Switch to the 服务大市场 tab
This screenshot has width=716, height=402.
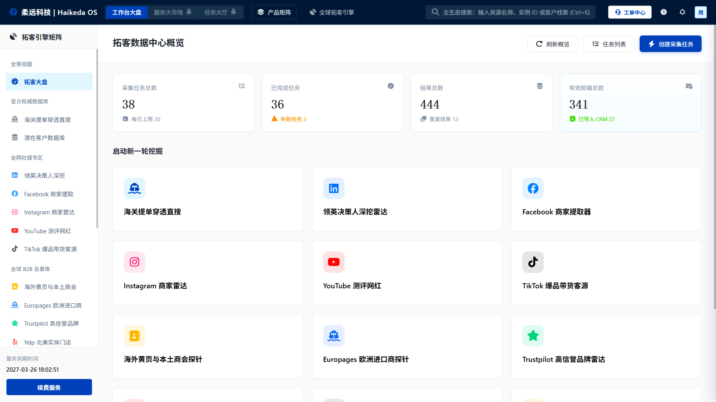(x=172, y=12)
